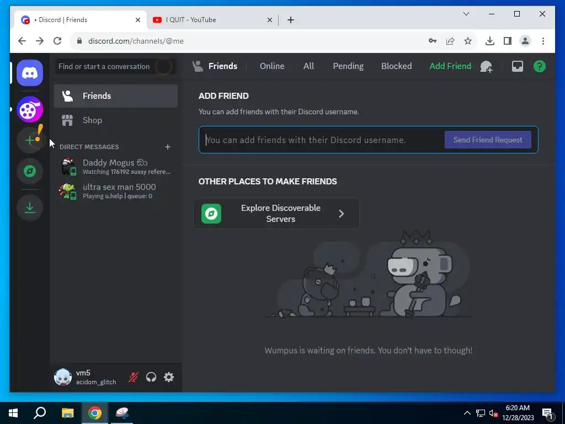Open File Explorer from taskbar
Viewport: 565px width, 424px height.
click(67, 413)
